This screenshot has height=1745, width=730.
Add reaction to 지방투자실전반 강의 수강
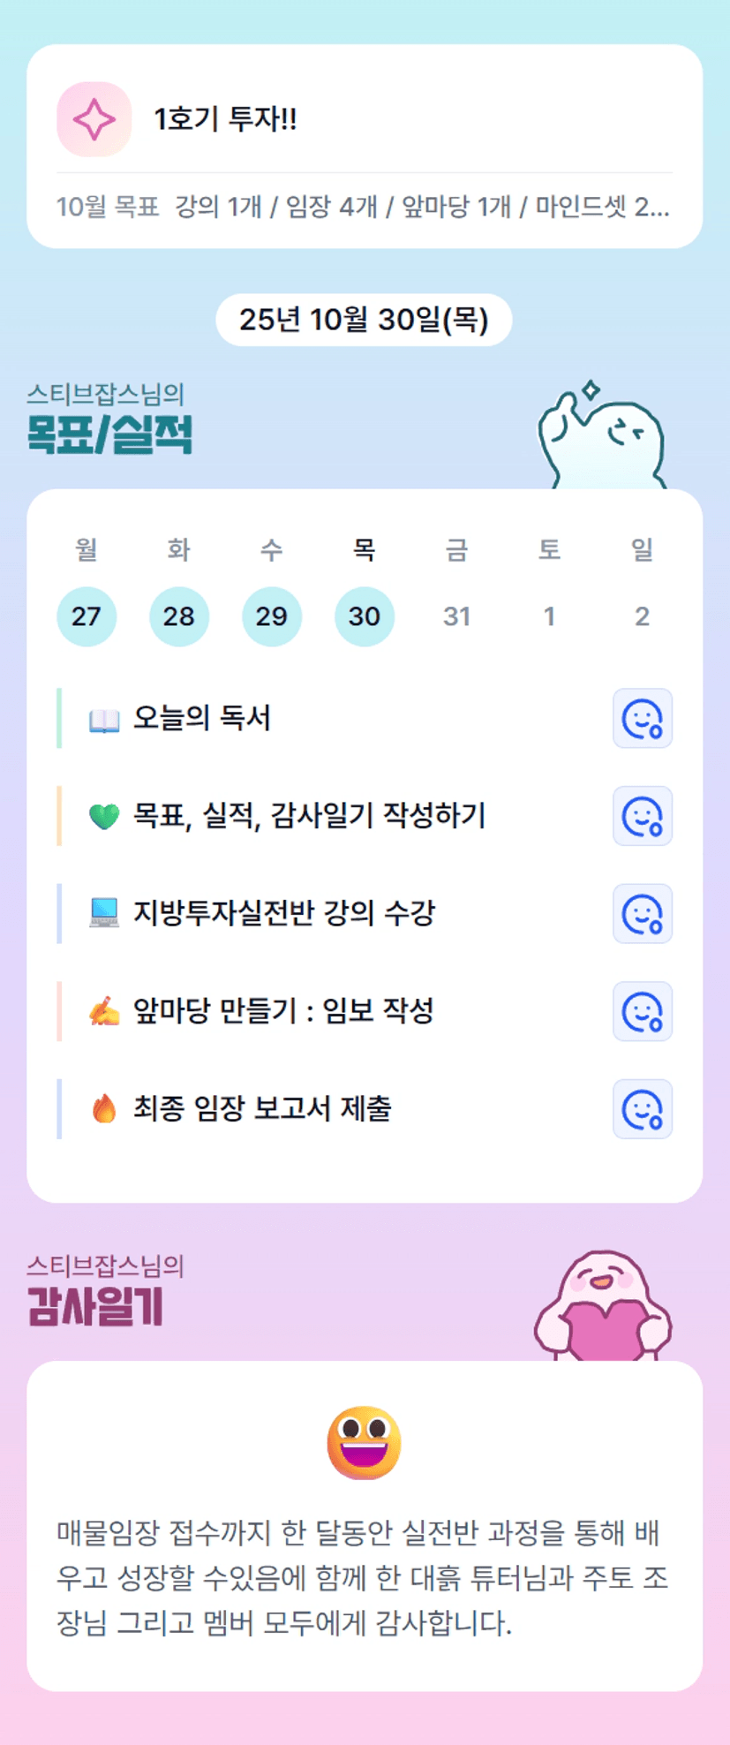point(642,914)
